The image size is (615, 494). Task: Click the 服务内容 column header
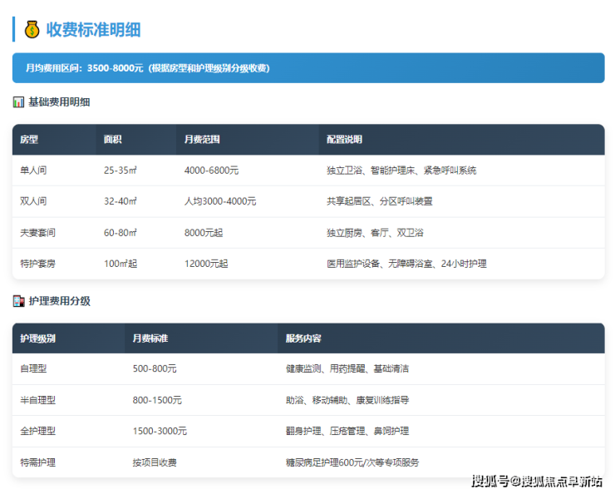tap(303, 338)
